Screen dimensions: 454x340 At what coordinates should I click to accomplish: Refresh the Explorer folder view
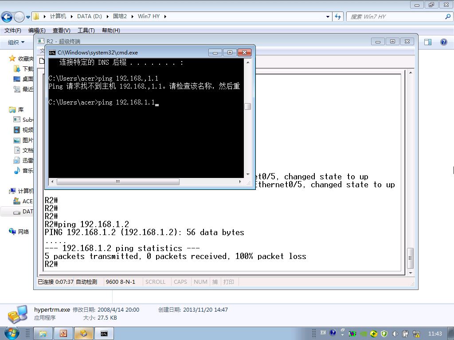(338, 16)
